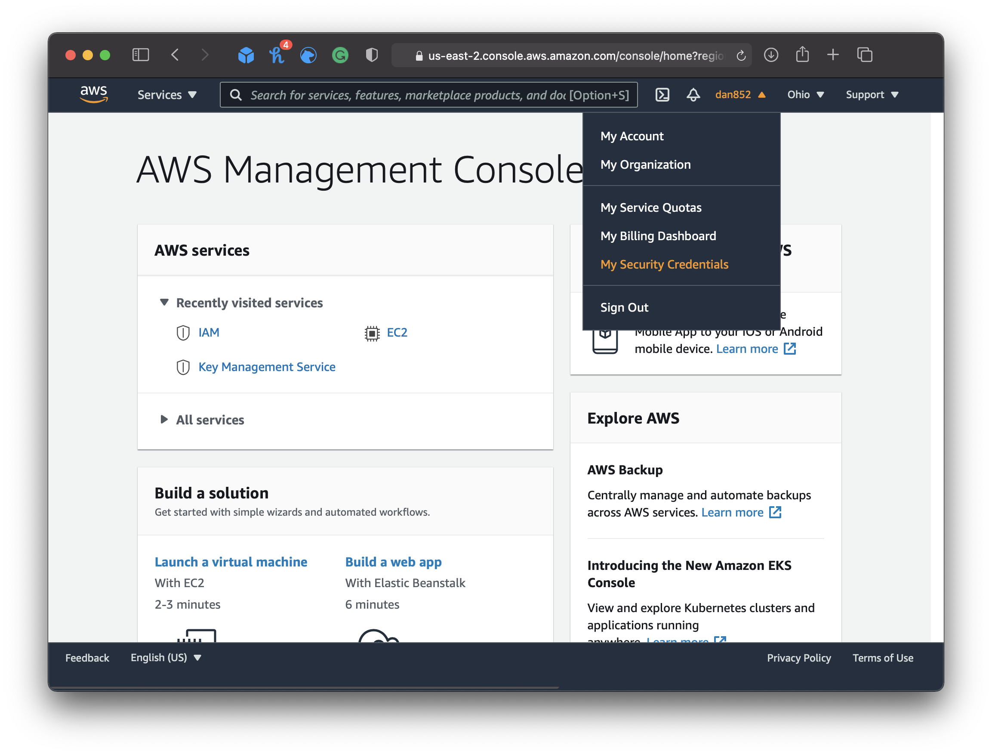Collapse Recently visited services section
992x755 pixels.
(x=164, y=303)
